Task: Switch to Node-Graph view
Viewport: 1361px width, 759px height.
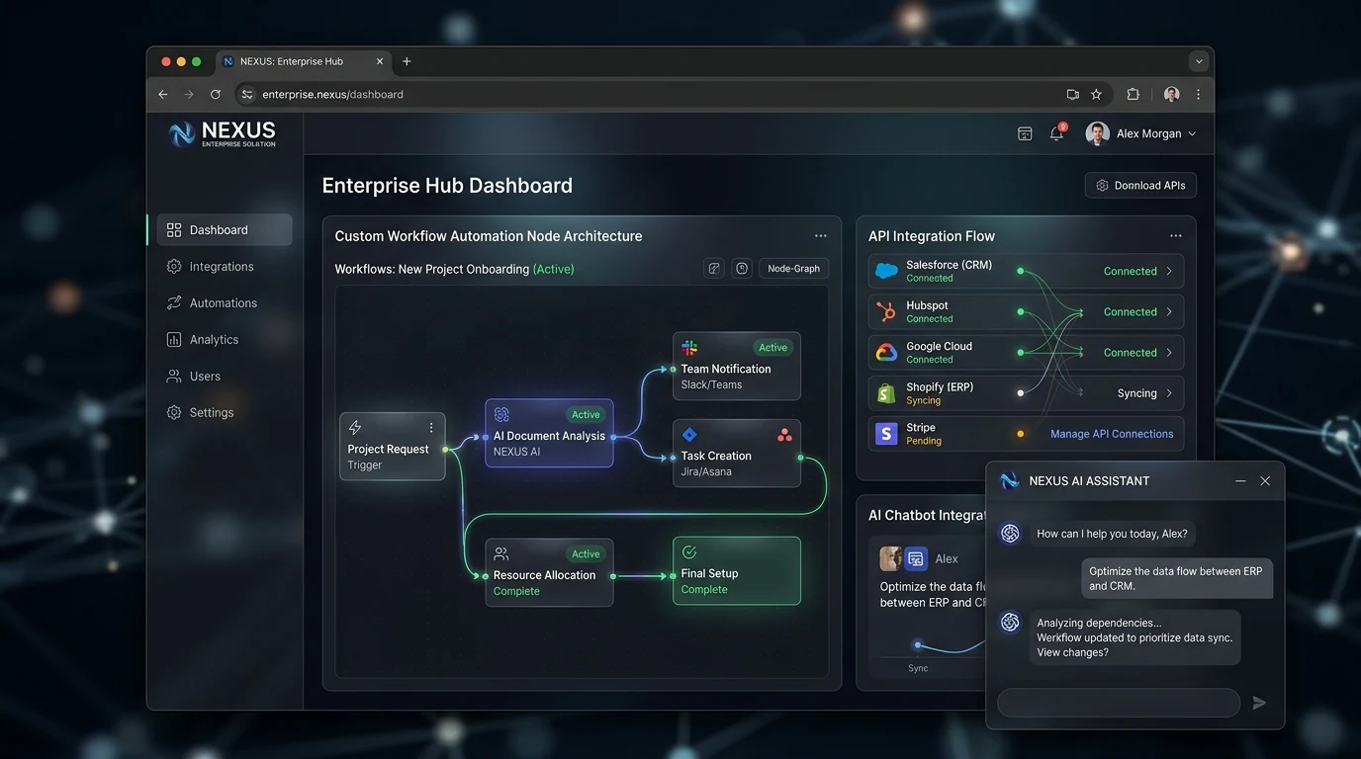Action: tap(794, 269)
